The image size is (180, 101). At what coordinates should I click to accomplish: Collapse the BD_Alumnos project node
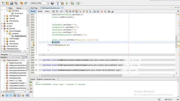pos(2,29)
